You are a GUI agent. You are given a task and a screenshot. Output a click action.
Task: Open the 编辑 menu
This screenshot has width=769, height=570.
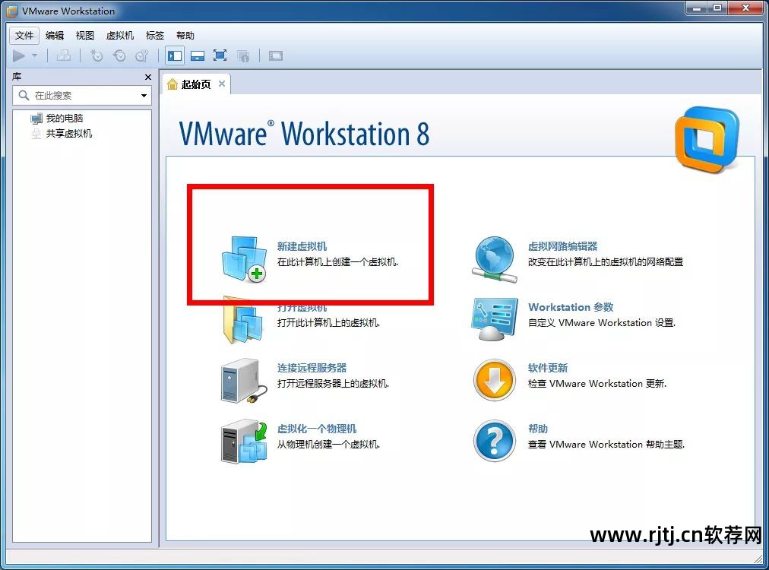click(54, 35)
